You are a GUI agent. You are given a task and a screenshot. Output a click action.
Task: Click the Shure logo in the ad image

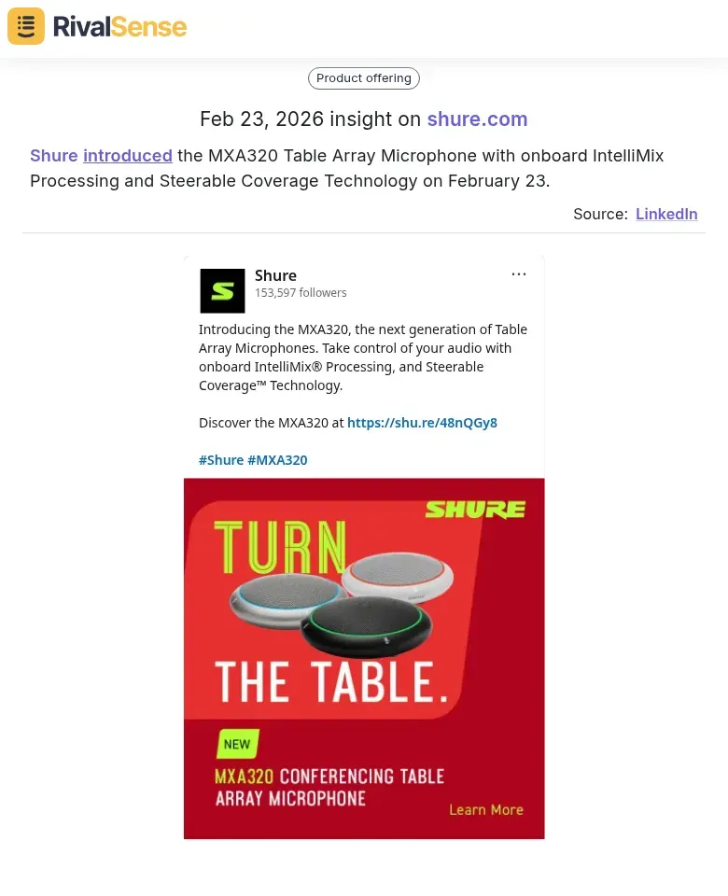click(x=475, y=509)
